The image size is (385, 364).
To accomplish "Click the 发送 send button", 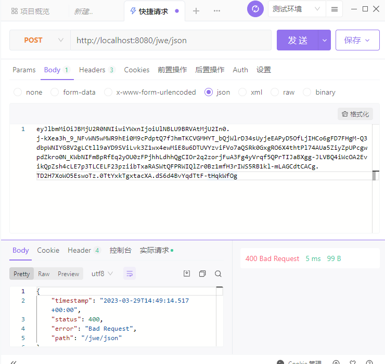I will point(298,40).
